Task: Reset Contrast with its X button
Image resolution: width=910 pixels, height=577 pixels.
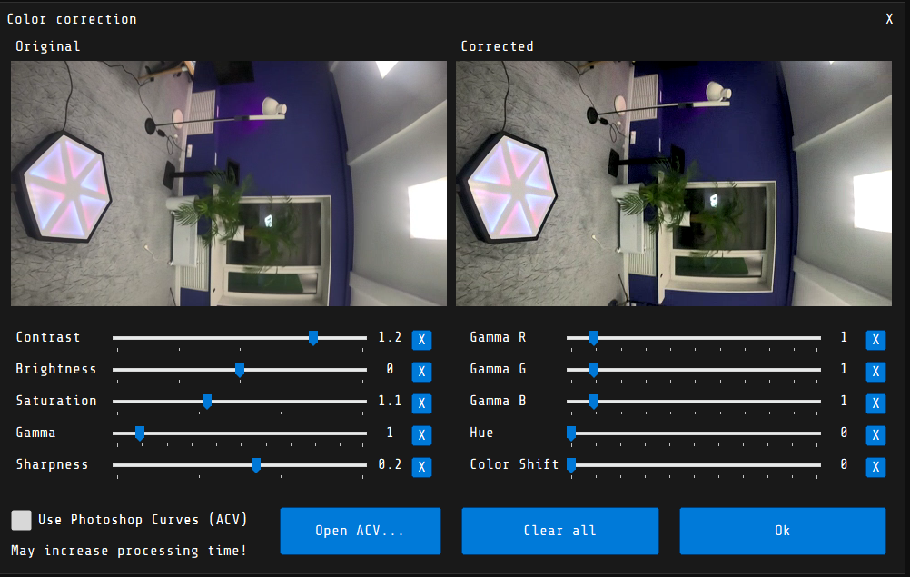Action: coord(421,340)
